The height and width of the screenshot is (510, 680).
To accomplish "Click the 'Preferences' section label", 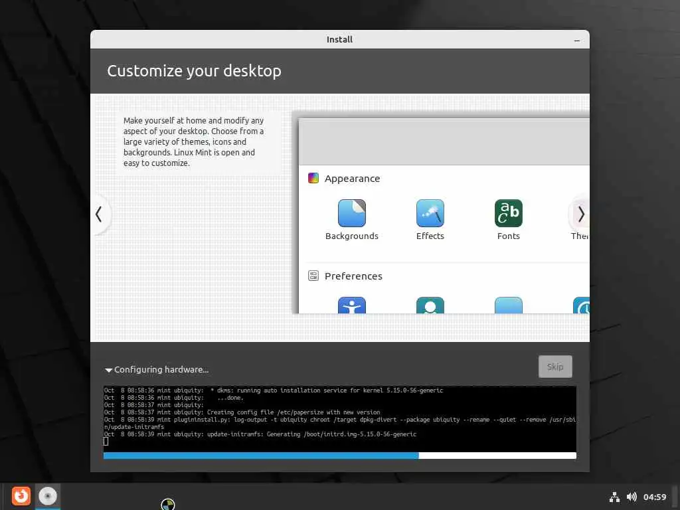I will point(353,276).
